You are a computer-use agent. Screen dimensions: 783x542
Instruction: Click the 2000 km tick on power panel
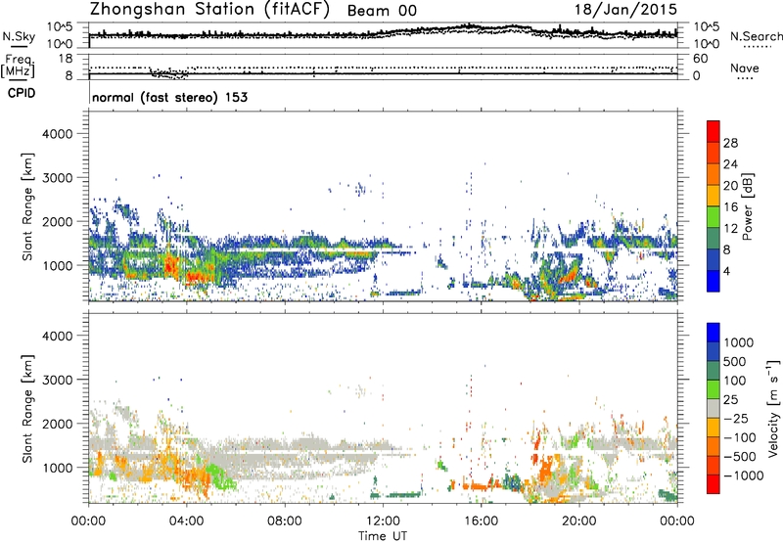[58, 221]
